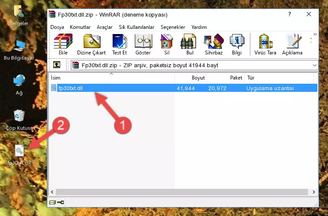Show archive Bilgi information
This screenshot has width=328, height=216.
(237, 44)
